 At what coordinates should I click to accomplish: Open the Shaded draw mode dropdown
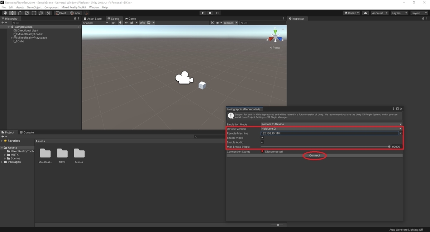tap(95, 23)
